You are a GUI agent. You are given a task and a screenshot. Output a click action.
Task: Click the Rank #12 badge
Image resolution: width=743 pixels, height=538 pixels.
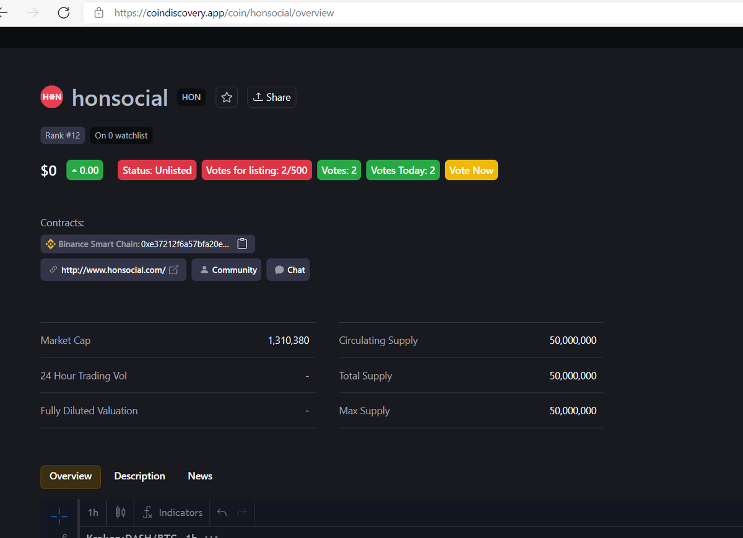[x=63, y=135]
